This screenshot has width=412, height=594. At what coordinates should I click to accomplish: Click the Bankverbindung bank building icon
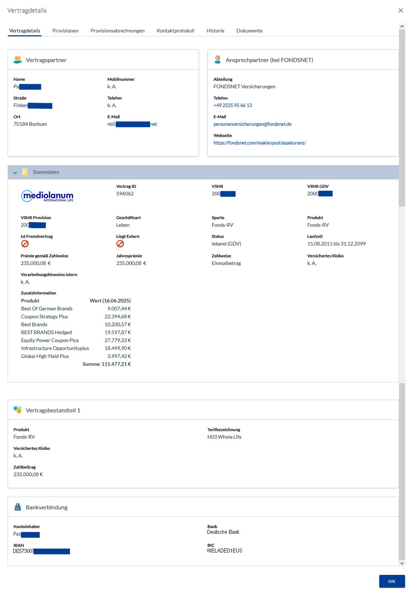click(18, 507)
